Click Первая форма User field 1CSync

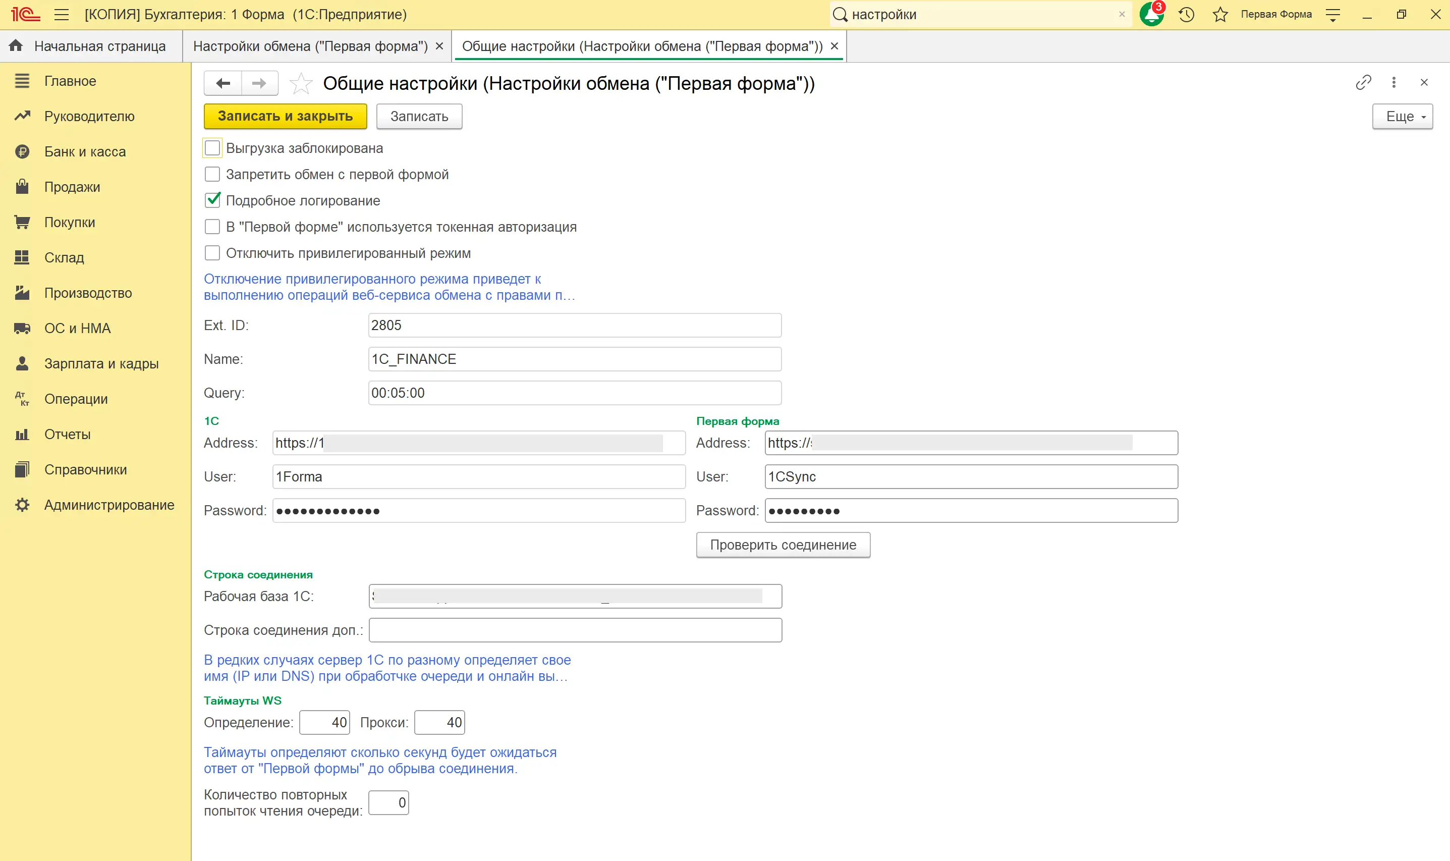(x=972, y=477)
